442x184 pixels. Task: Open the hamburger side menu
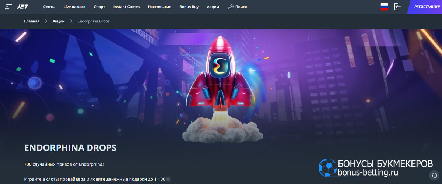(x=8, y=7)
